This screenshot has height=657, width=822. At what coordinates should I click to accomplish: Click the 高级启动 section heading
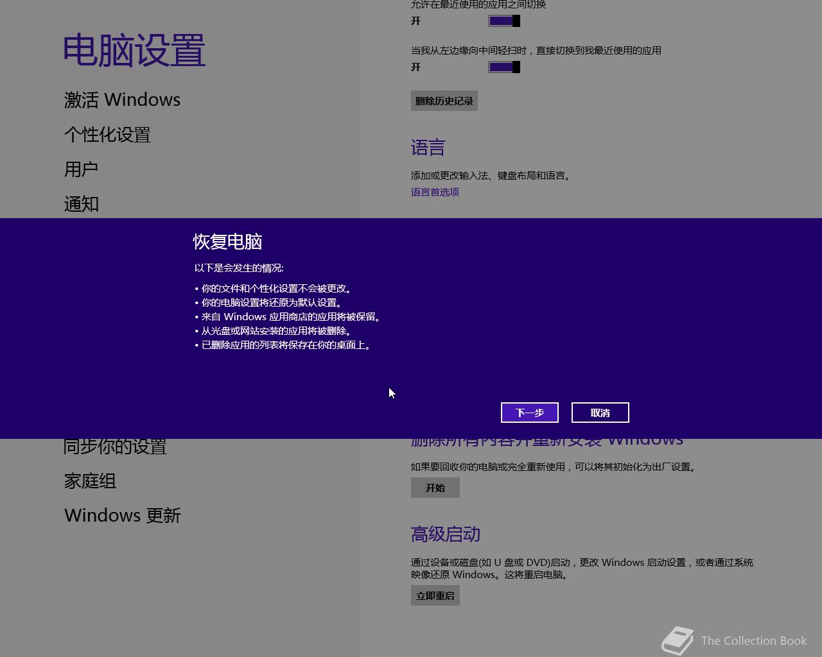pos(446,534)
